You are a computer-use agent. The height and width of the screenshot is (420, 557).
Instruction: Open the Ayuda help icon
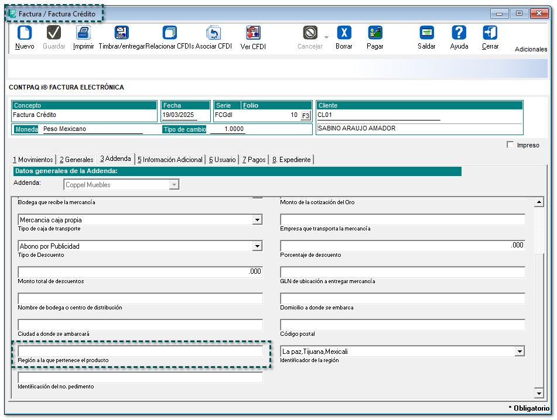point(459,33)
